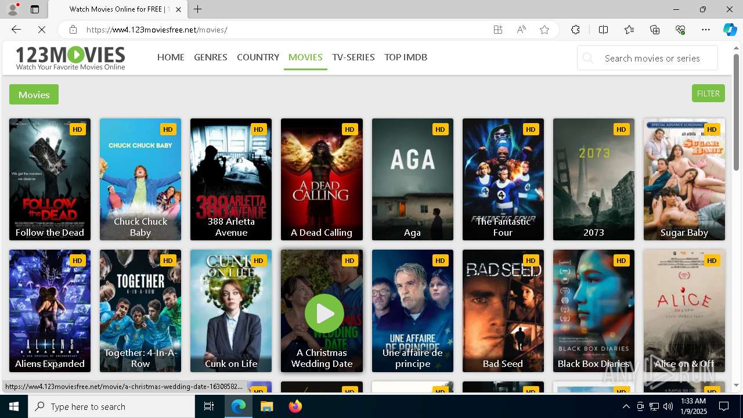
Task: Select MOVIES nav item
Action: [x=305, y=57]
